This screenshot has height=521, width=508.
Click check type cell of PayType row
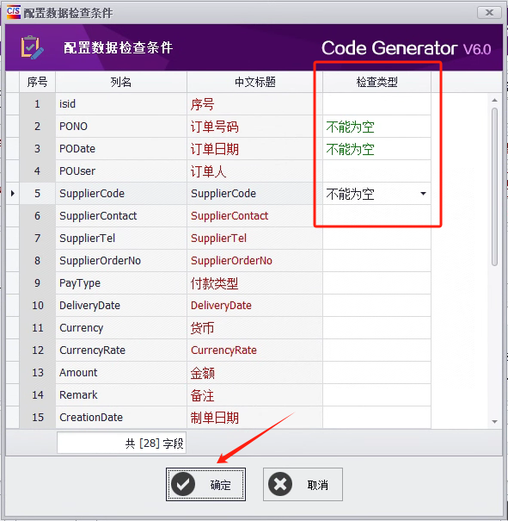pos(376,283)
